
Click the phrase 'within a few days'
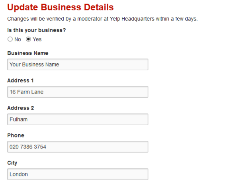coord(176,19)
